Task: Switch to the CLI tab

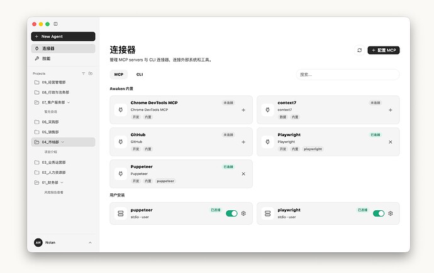Action: coord(140,75)
